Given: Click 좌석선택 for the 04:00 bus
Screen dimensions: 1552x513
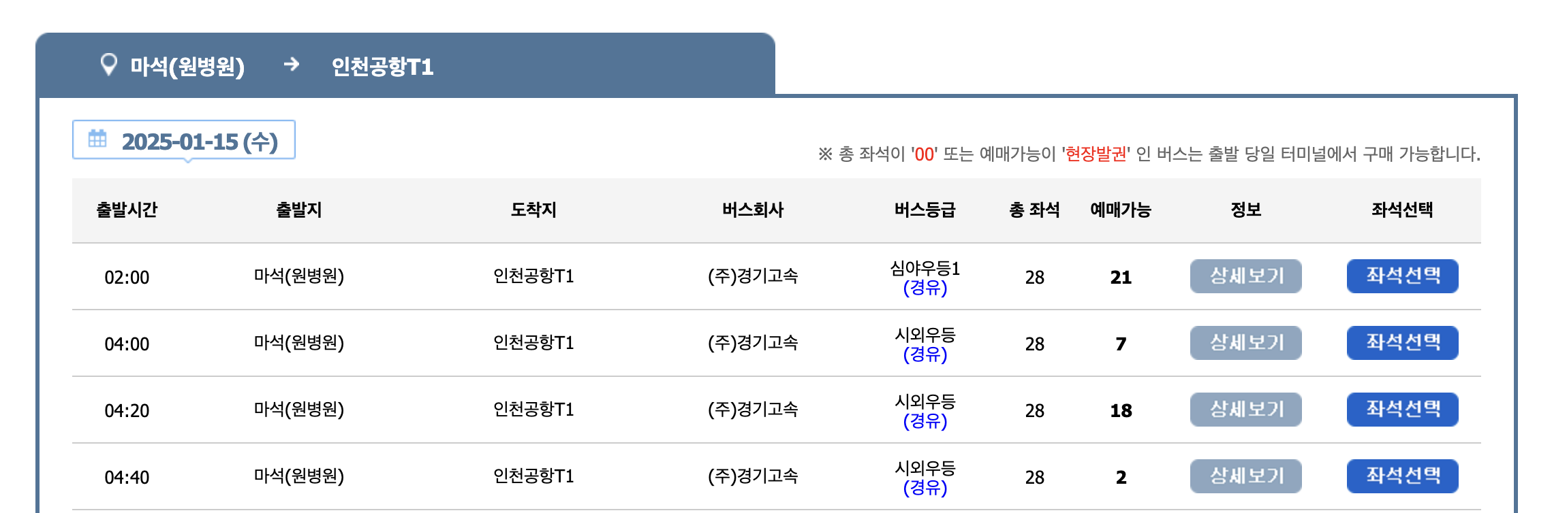Looking at the screenshot, I should coord(1401,343).
